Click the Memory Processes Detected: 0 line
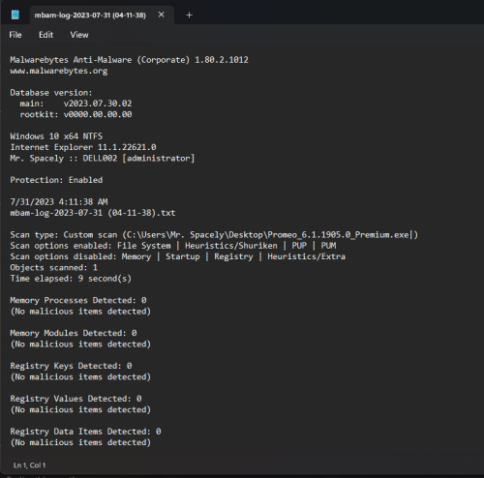The image size is (484, 478). (x=78, y=301)
